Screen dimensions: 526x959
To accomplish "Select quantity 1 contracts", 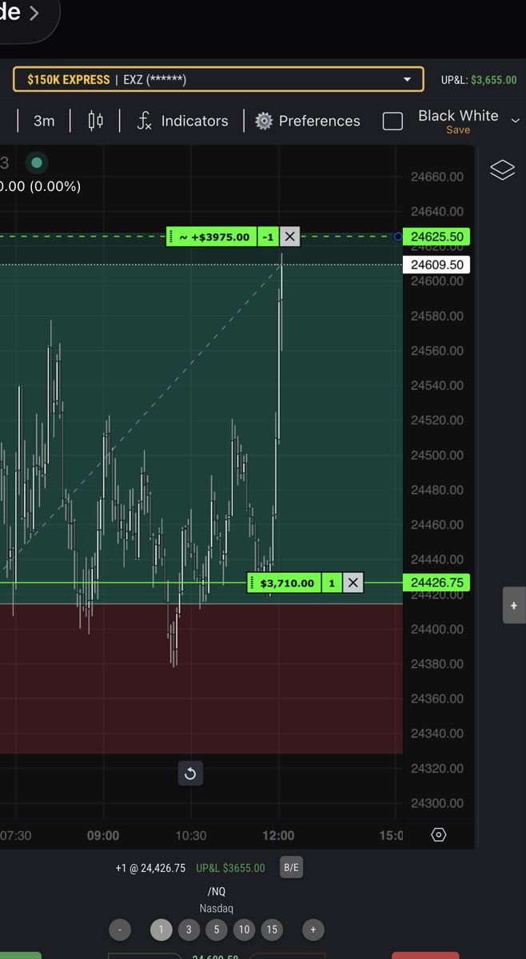I will click(161, 929).
